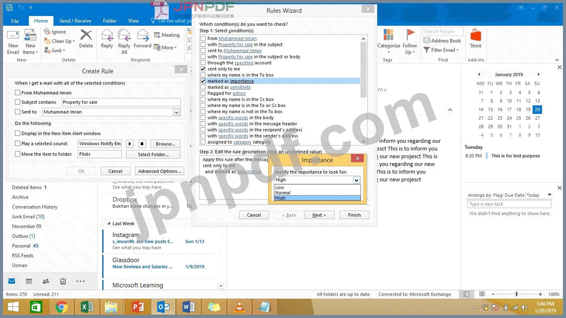Click the Reply All icon
This screenshot has height=318, width=566.
point(124,36)
